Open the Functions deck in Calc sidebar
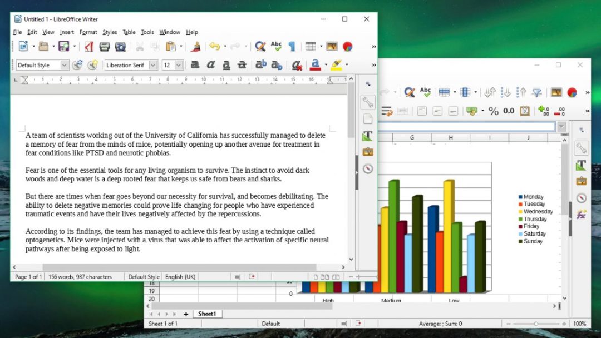The image size is (601, 338). coord(582,214)
